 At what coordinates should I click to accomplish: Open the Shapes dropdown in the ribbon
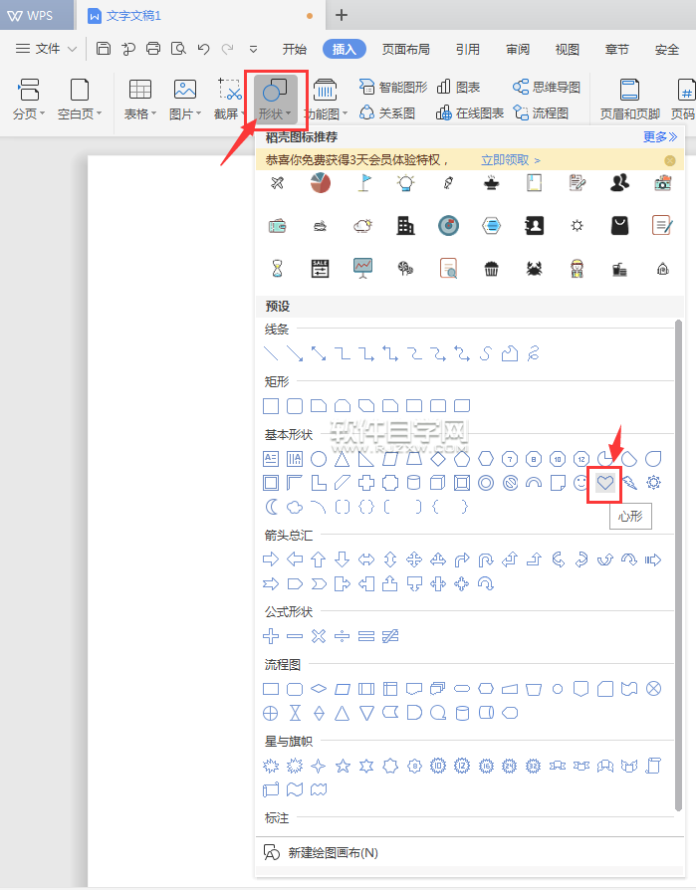(x=276, y=100)
